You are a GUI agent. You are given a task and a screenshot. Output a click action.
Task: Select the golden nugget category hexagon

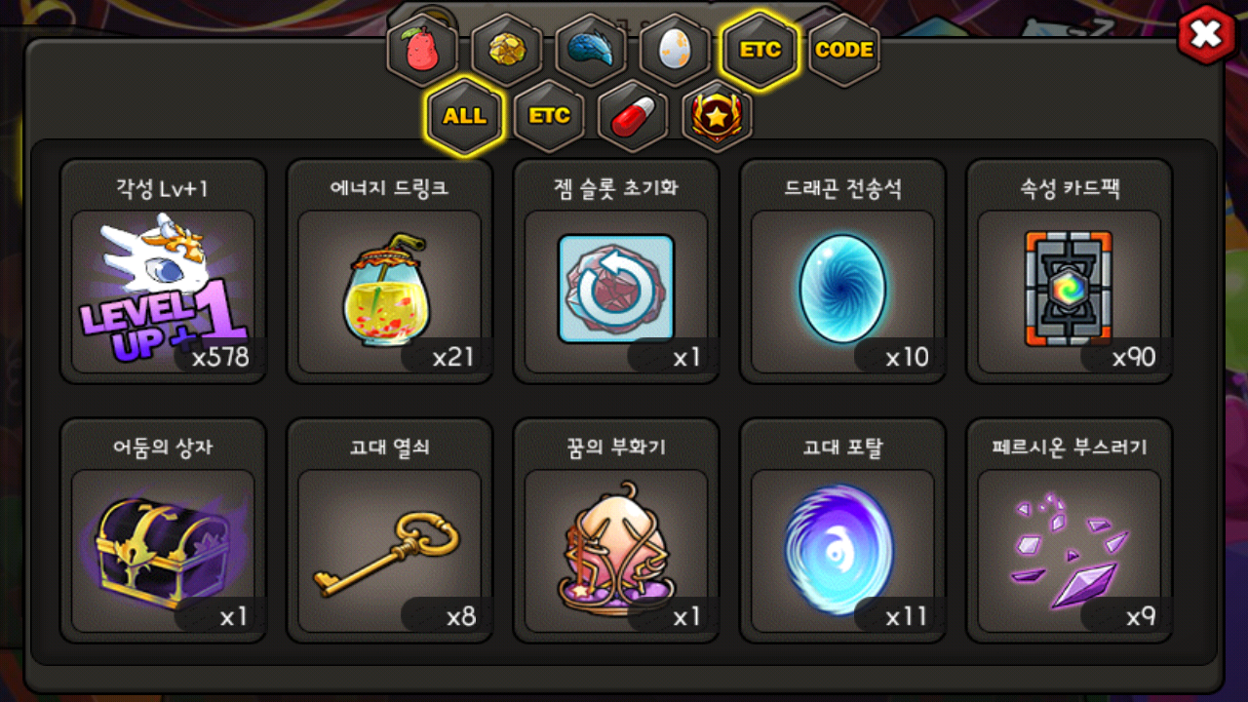point(507,51)
